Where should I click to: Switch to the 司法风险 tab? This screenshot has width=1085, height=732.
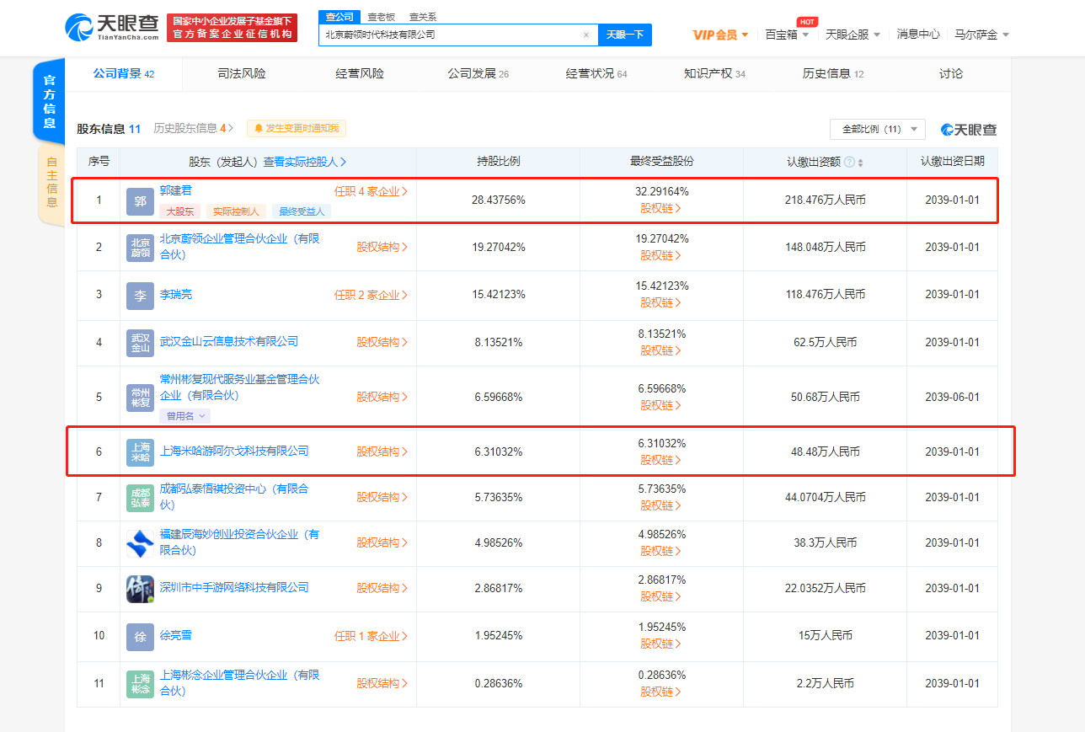(242, 74)
